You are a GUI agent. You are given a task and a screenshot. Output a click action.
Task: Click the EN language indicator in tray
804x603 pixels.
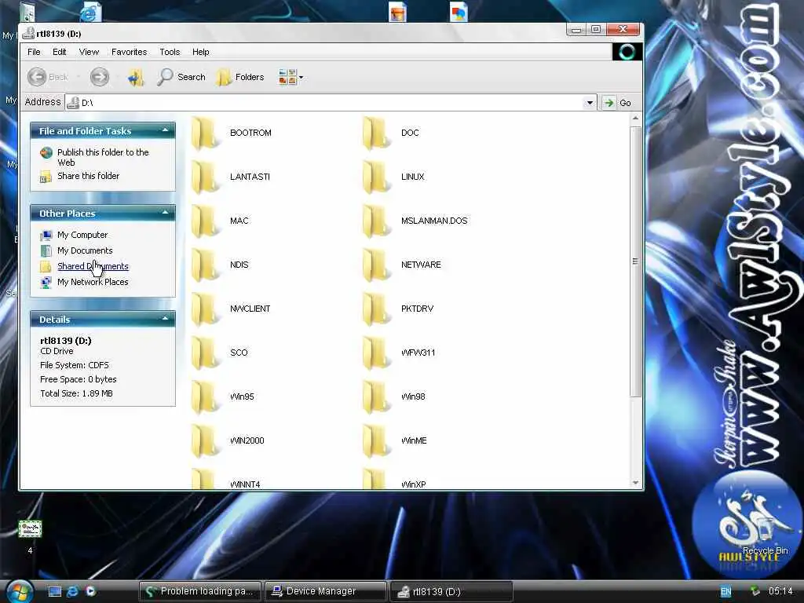(x=726, y=591)
